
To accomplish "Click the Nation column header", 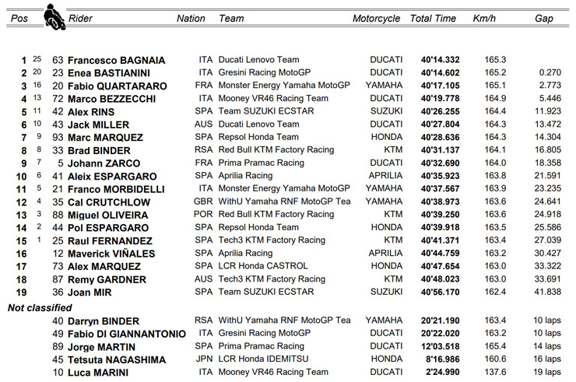I will 191,19.
